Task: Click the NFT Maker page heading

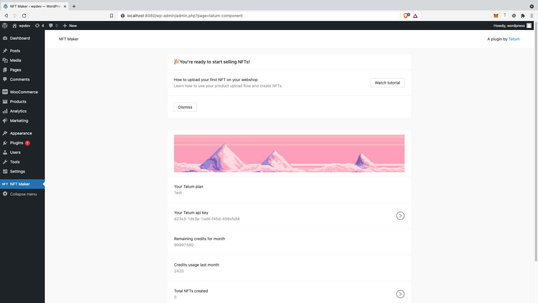Action: pos(69,39)
